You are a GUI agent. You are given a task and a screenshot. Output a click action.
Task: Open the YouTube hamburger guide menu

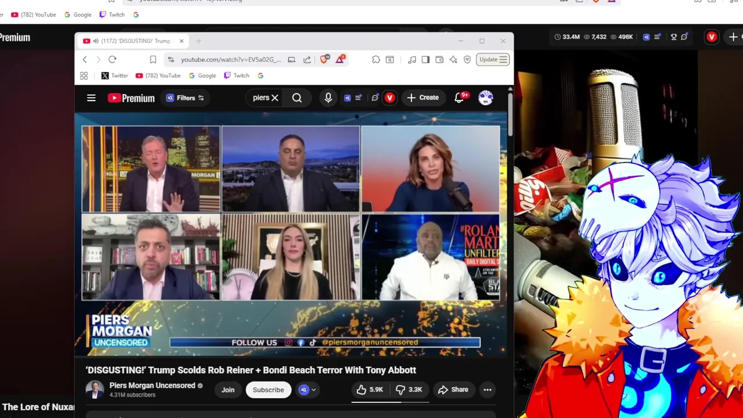coord(91,98)
